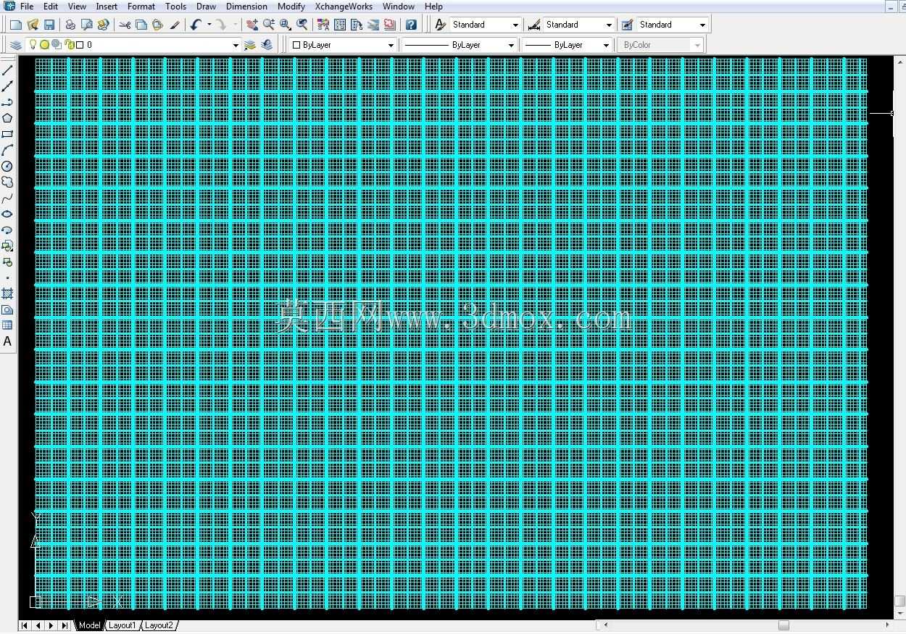Screen dimensions: 906x634
Task: Select the Rectangle tool
Action: pos(7,134)
